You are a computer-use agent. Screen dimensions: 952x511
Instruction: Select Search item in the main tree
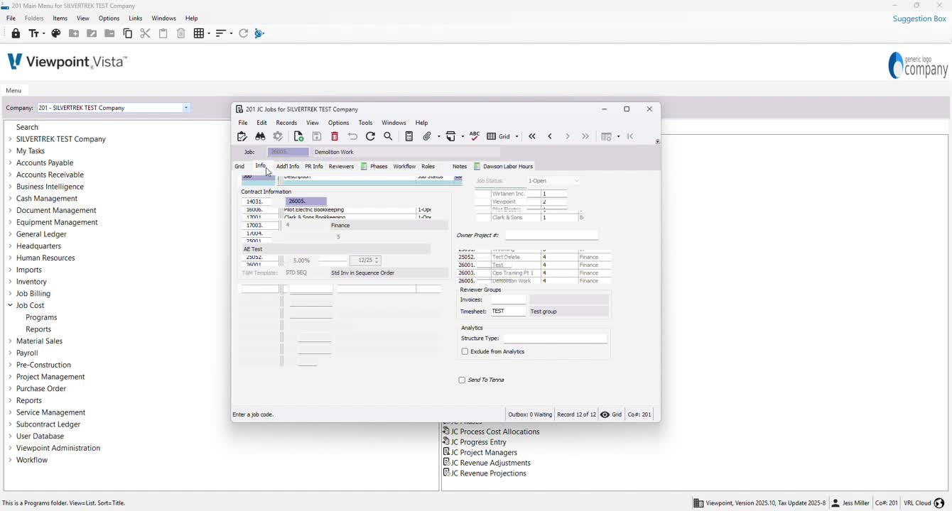pos(27,127)
